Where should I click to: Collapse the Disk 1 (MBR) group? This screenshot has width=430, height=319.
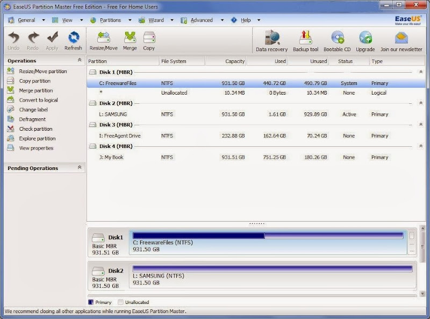click(x=421, y=72)
